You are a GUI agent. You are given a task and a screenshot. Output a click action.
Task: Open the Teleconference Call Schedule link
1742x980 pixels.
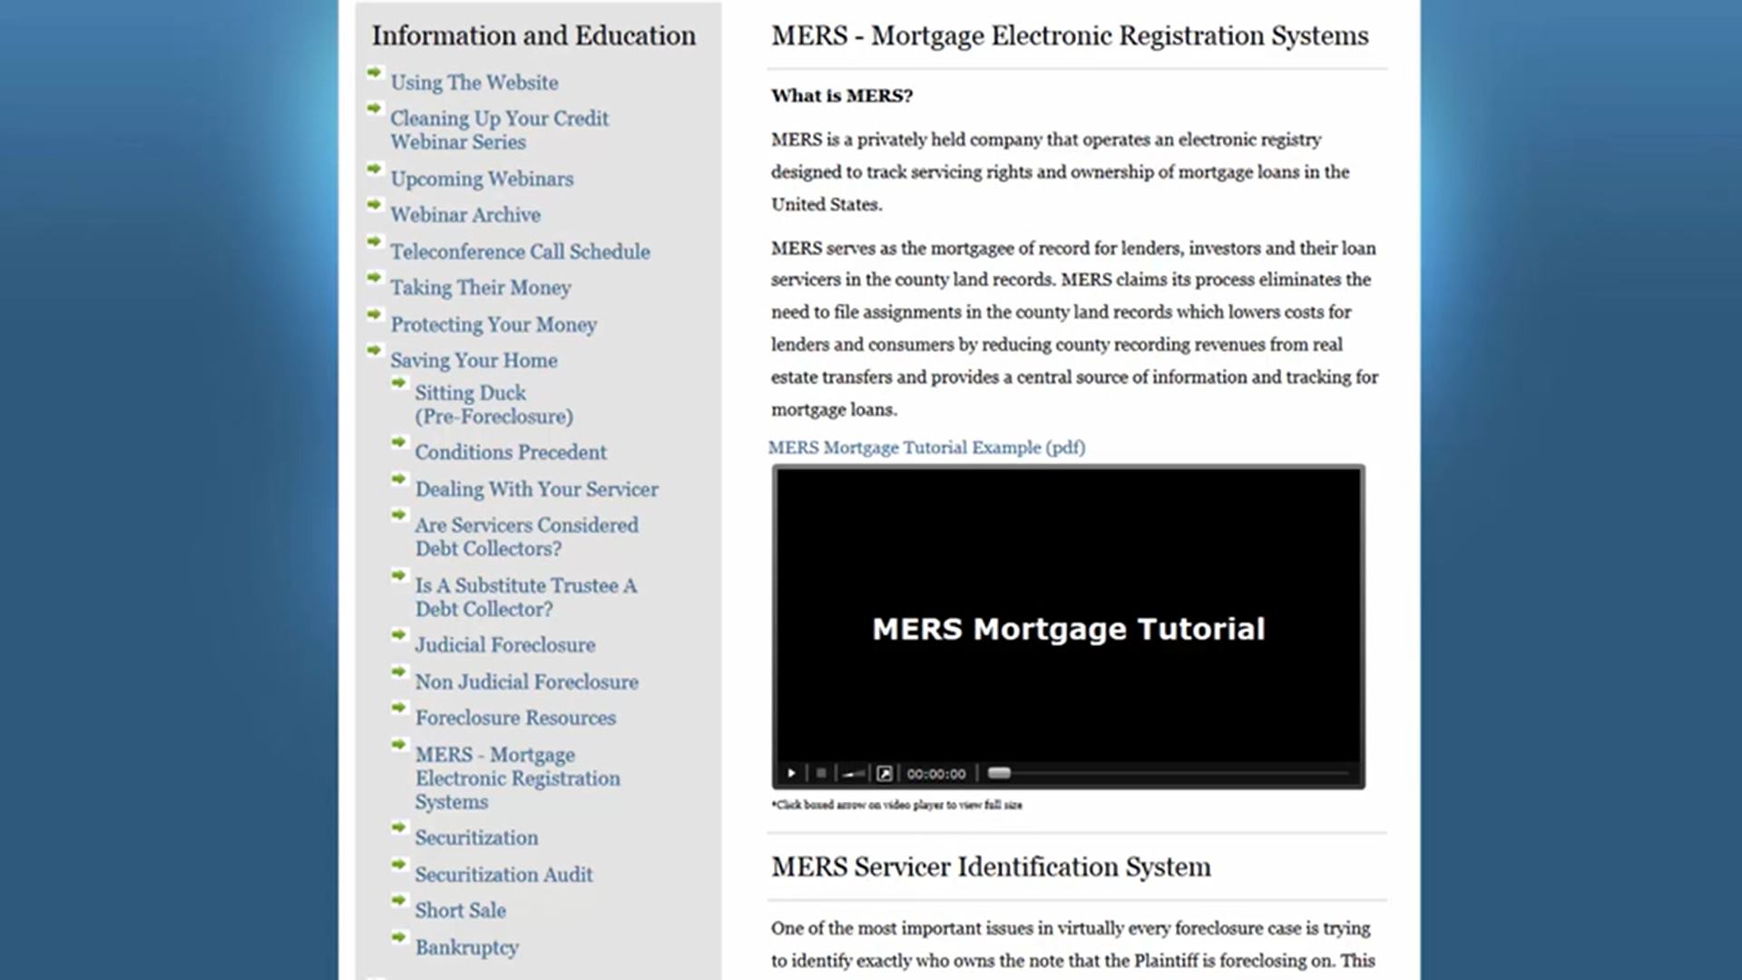pyautogui.click(x=520, y=251)
